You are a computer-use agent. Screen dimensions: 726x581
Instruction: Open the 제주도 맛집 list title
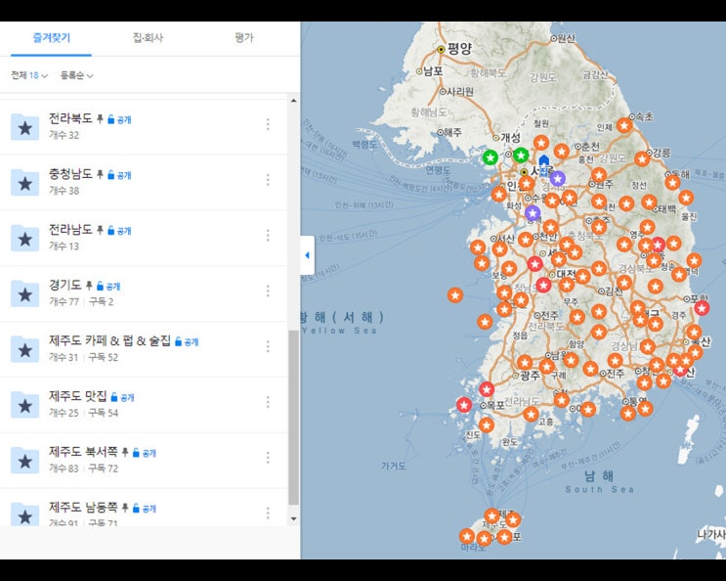(78, 396)
